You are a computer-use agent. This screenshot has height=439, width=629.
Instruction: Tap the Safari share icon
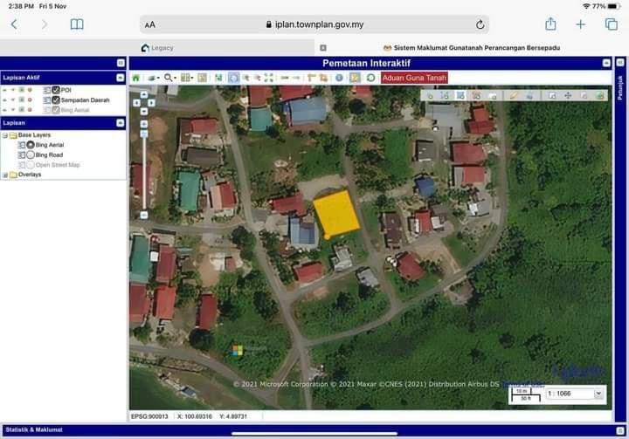click(x=550, y=24)
